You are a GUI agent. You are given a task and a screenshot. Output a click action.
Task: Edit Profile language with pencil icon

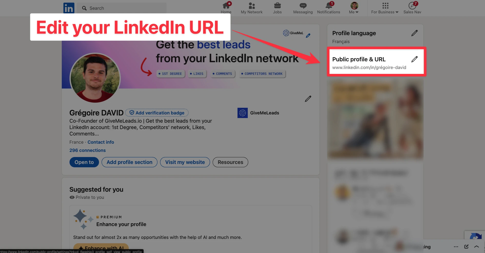point(414,33)
